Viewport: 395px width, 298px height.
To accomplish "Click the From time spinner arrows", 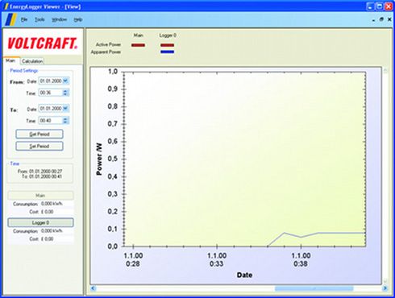I will (65, 93).
